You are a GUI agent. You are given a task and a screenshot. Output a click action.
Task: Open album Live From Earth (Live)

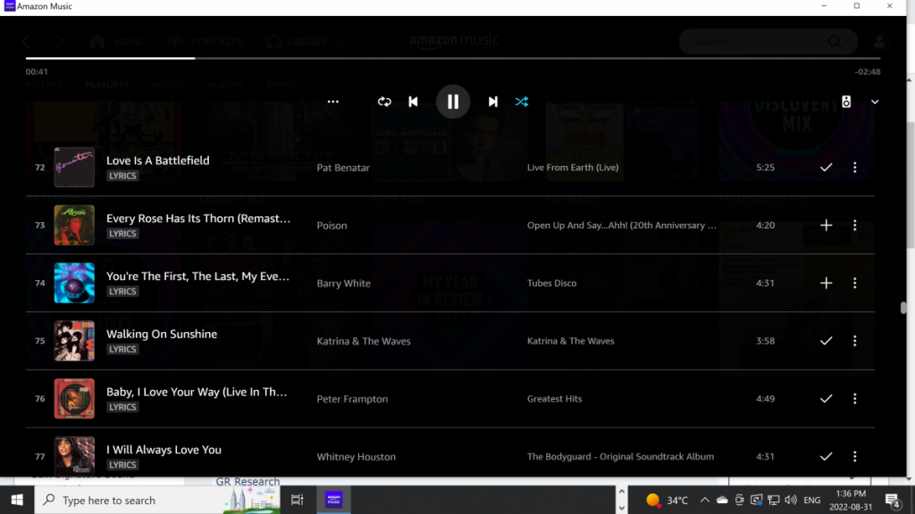point(573,167)
